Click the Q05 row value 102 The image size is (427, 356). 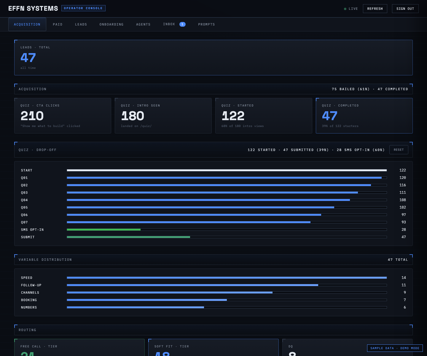point(403,207)
